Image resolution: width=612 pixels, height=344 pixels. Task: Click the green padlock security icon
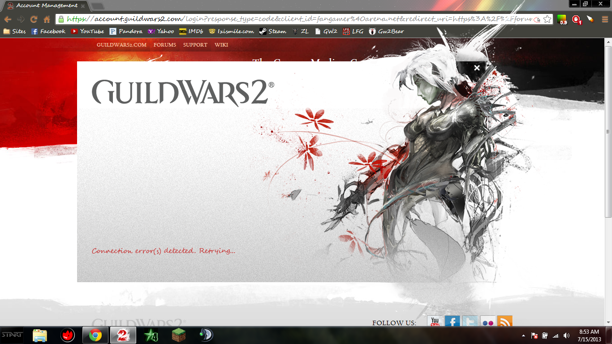point(61,19)
